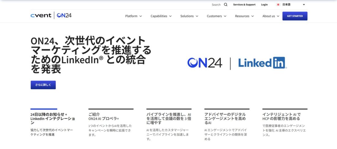
Task: Click the gray bar above HCP slide
Action: pos(285,109)
